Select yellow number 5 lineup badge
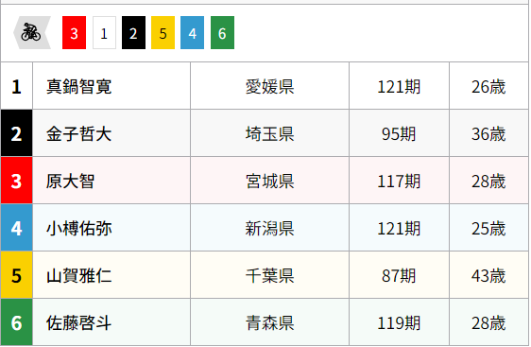 163,32
